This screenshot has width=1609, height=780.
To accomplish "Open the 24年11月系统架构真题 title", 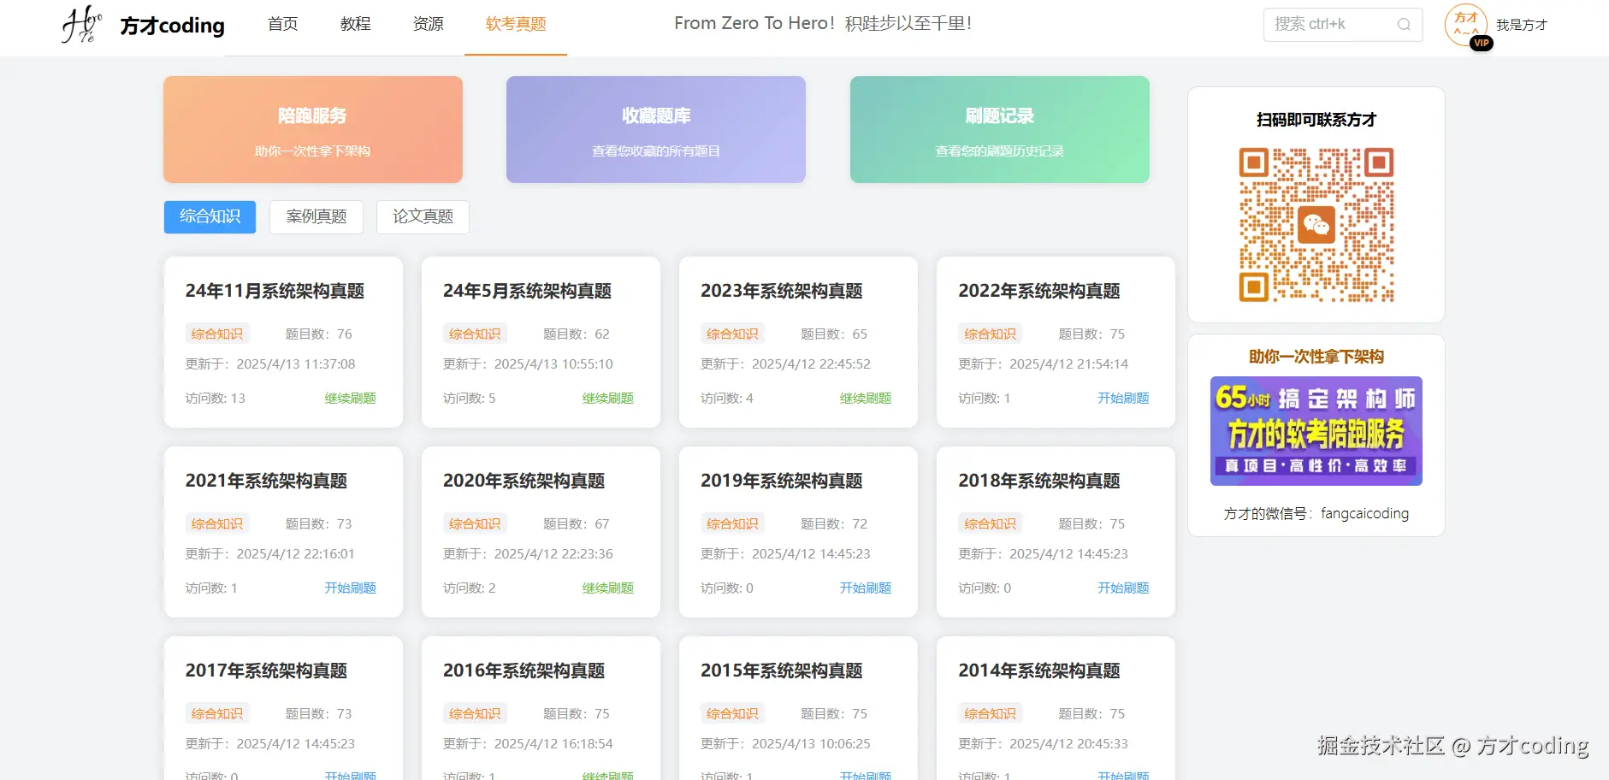I will pos(275,292).
